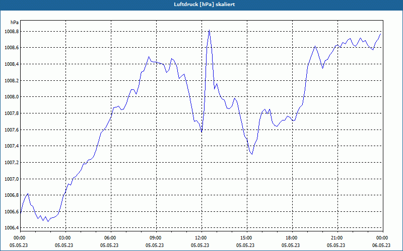Click the 1006,4 y-axis label
This screenshot has height=251, width=403.
point(12,228)
